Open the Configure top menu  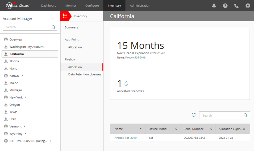coord(92,6)
